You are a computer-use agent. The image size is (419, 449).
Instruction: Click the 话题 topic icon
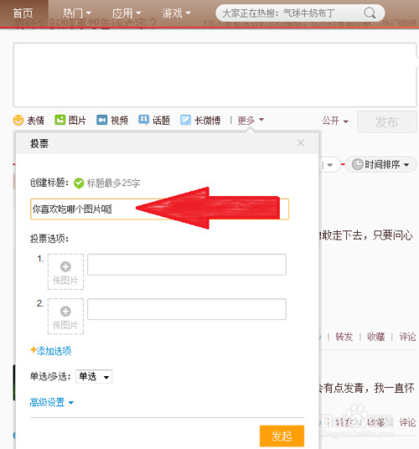[x=143, y=120]
